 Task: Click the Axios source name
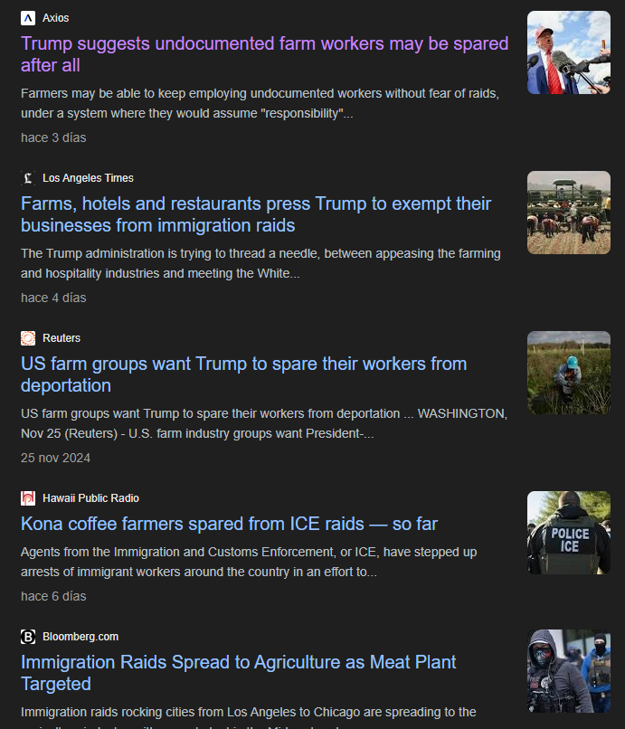tap(56, 18)
